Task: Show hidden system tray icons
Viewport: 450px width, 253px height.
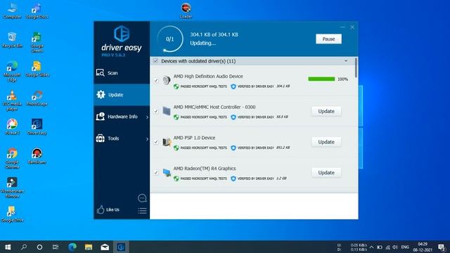Action: tap(372, 247)
